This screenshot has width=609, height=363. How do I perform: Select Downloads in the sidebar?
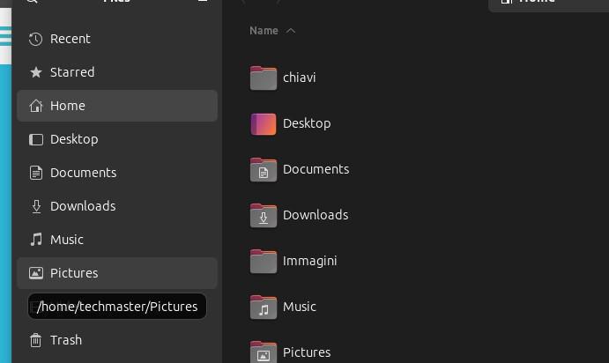click(x=82, y=206)
